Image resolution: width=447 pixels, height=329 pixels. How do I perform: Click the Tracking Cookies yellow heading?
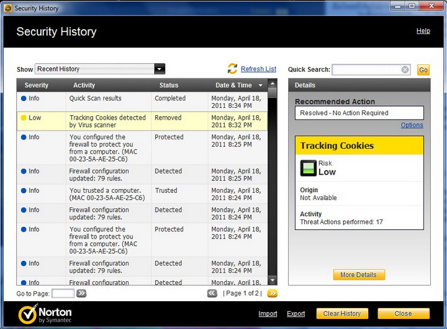pos(359,146)
